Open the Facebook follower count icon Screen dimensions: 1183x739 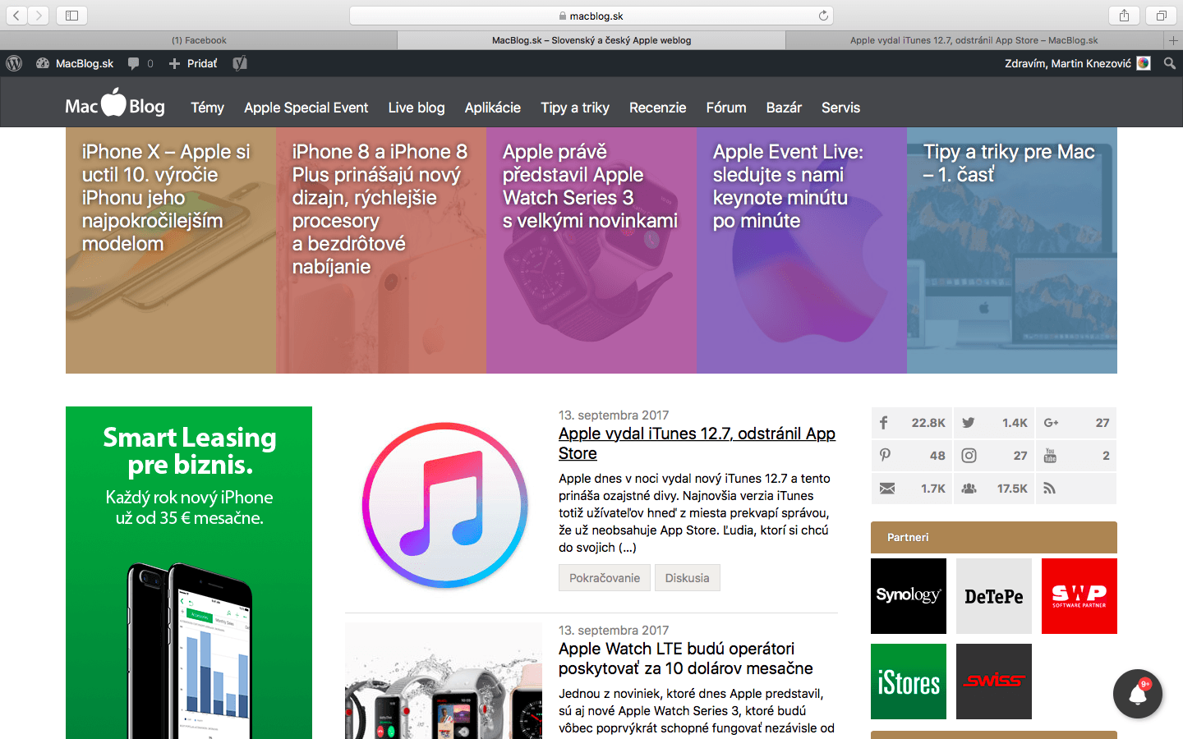884,423
